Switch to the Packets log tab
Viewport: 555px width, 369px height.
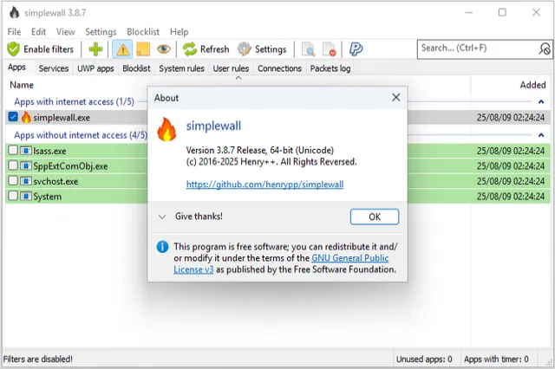330,68
